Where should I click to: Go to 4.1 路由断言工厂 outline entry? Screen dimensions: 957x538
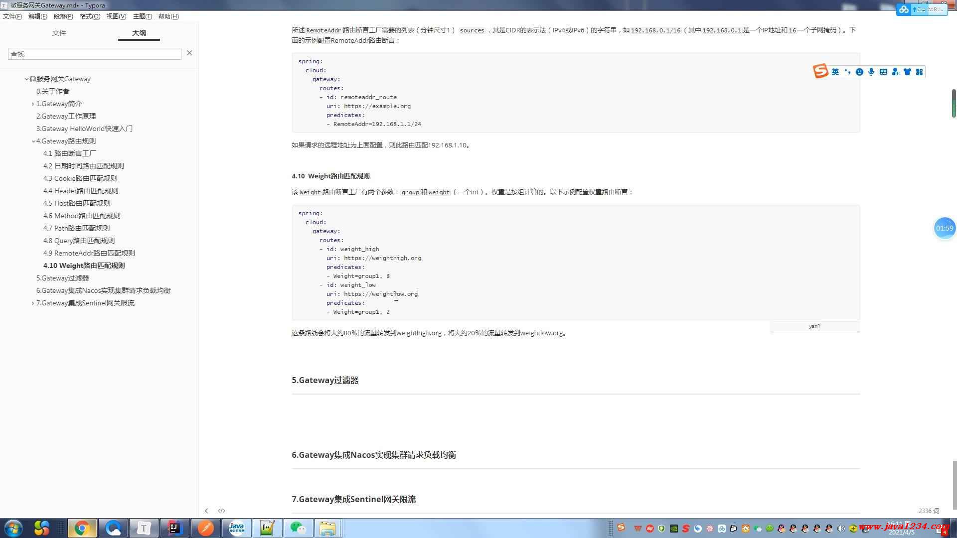70,153
